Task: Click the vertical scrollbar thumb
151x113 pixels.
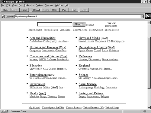Action: click(149, 63)
